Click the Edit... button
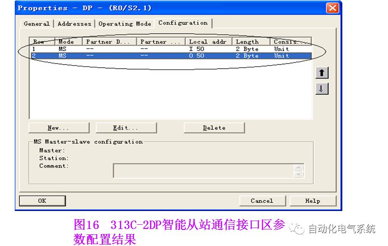 [x=126, y=128]
